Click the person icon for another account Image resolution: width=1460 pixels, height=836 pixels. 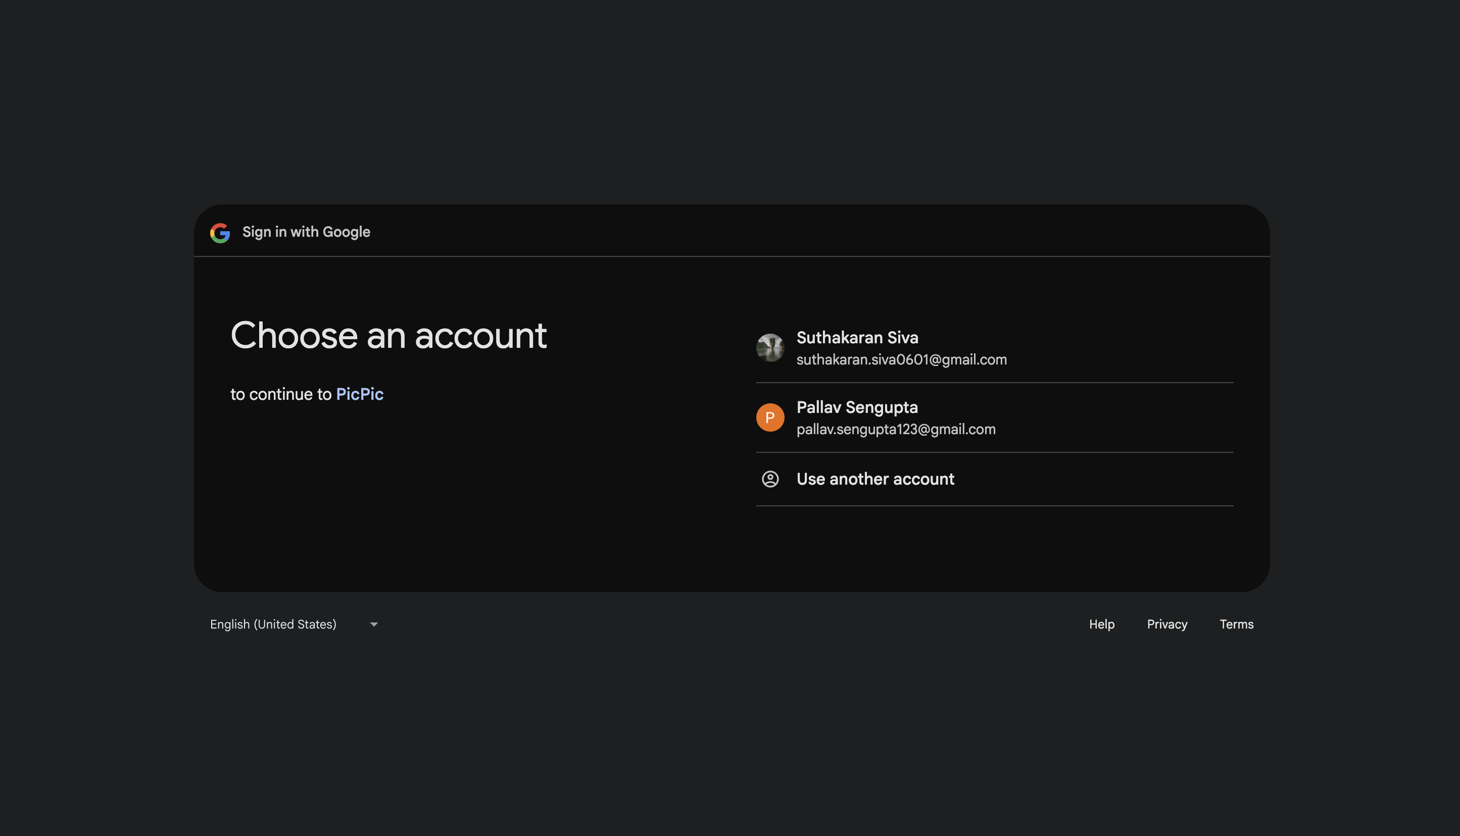[770, 479]
